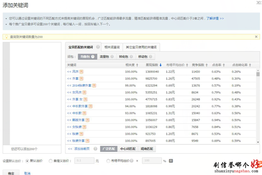Add keyword << 风衣

pyautogui.click(x=73, y=72)
